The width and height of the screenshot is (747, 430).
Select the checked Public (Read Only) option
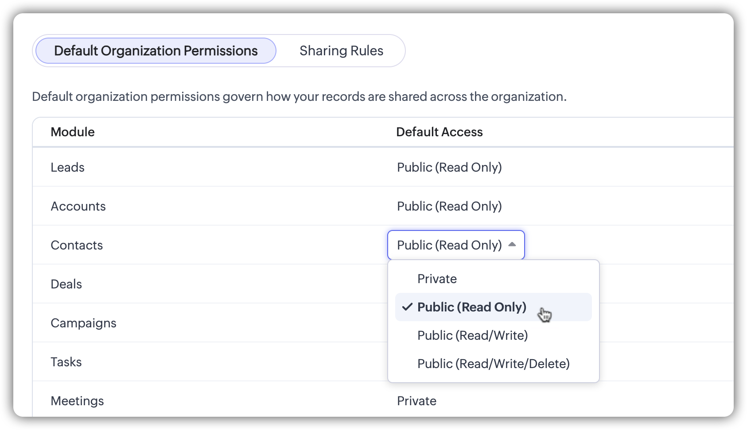click(x=471, y=307)
